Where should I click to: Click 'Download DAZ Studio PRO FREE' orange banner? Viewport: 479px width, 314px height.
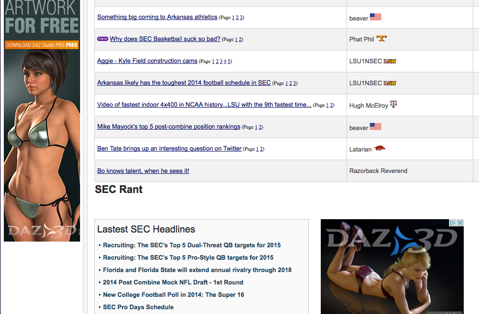[42, 45]
